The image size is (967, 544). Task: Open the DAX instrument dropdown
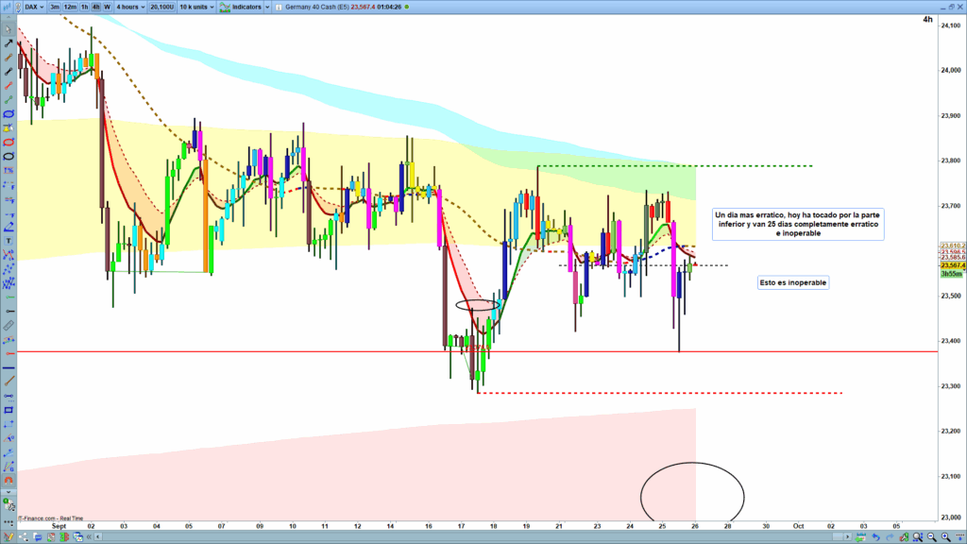tap(34, 7)
